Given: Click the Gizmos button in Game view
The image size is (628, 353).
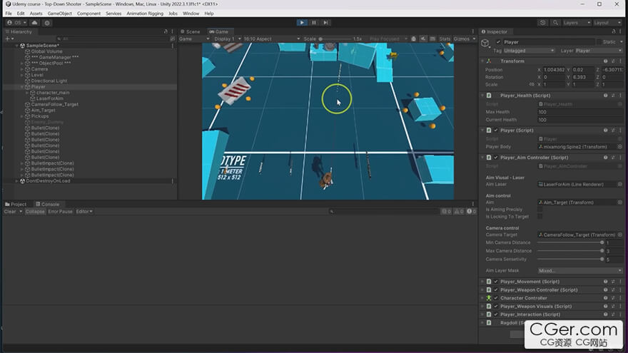Looking at the screenshot, I should point(462,39).
